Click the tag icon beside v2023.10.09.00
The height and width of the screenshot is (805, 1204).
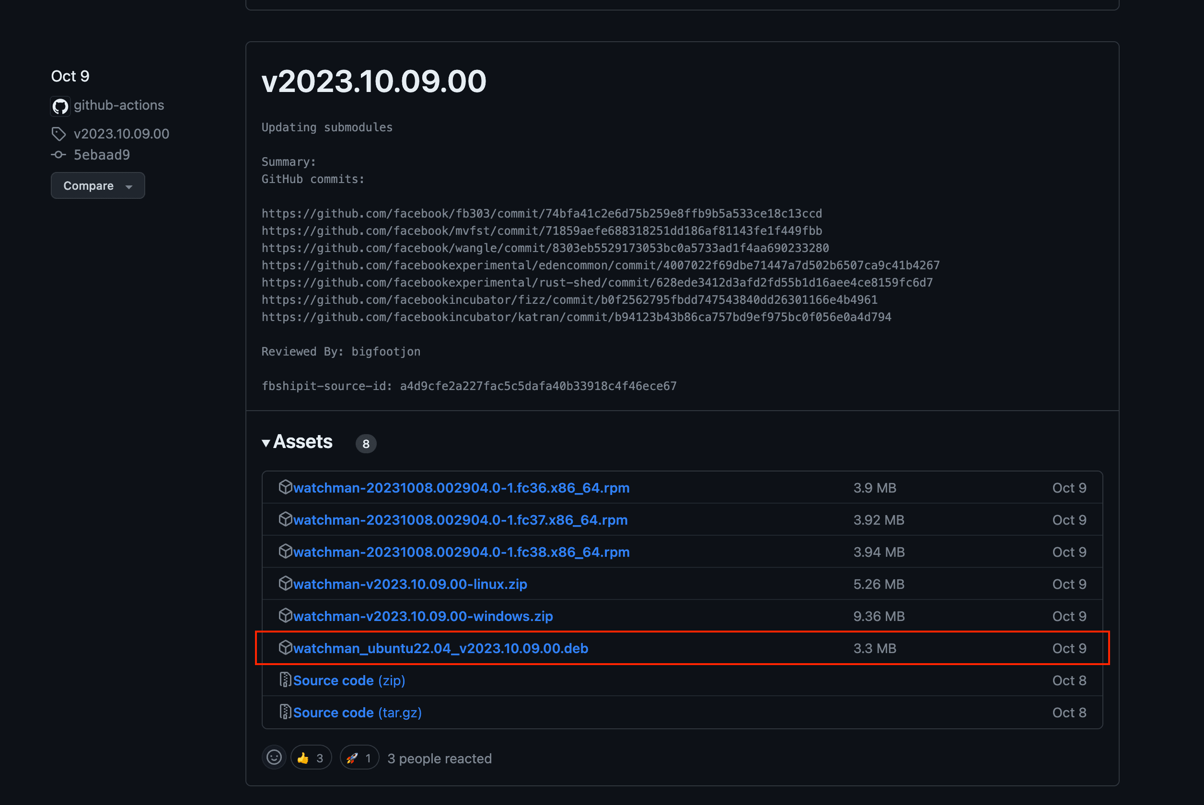tap(58, 134)
